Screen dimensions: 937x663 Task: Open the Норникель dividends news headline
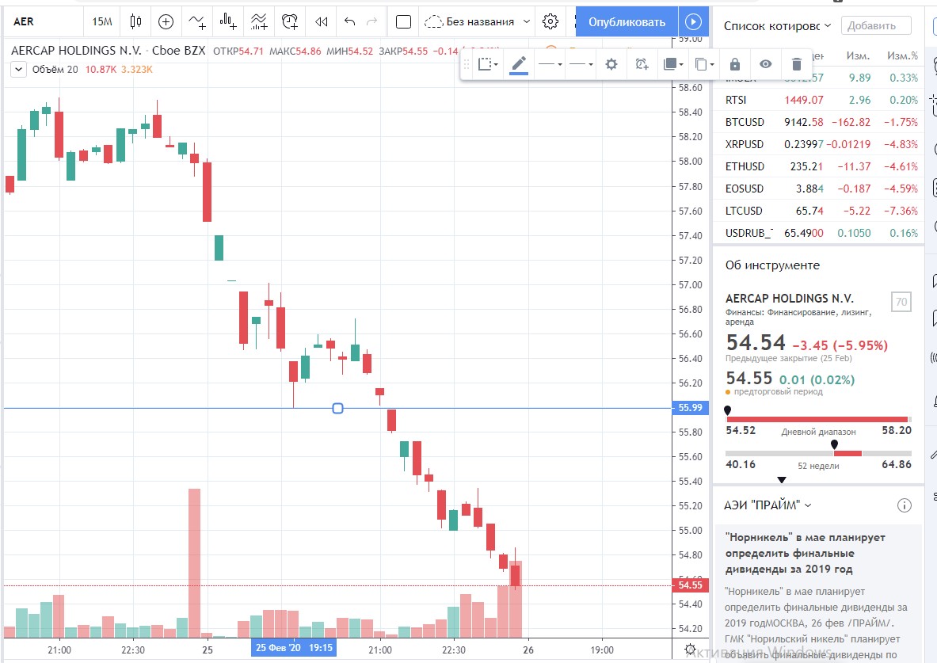click(x=805, y=553)
